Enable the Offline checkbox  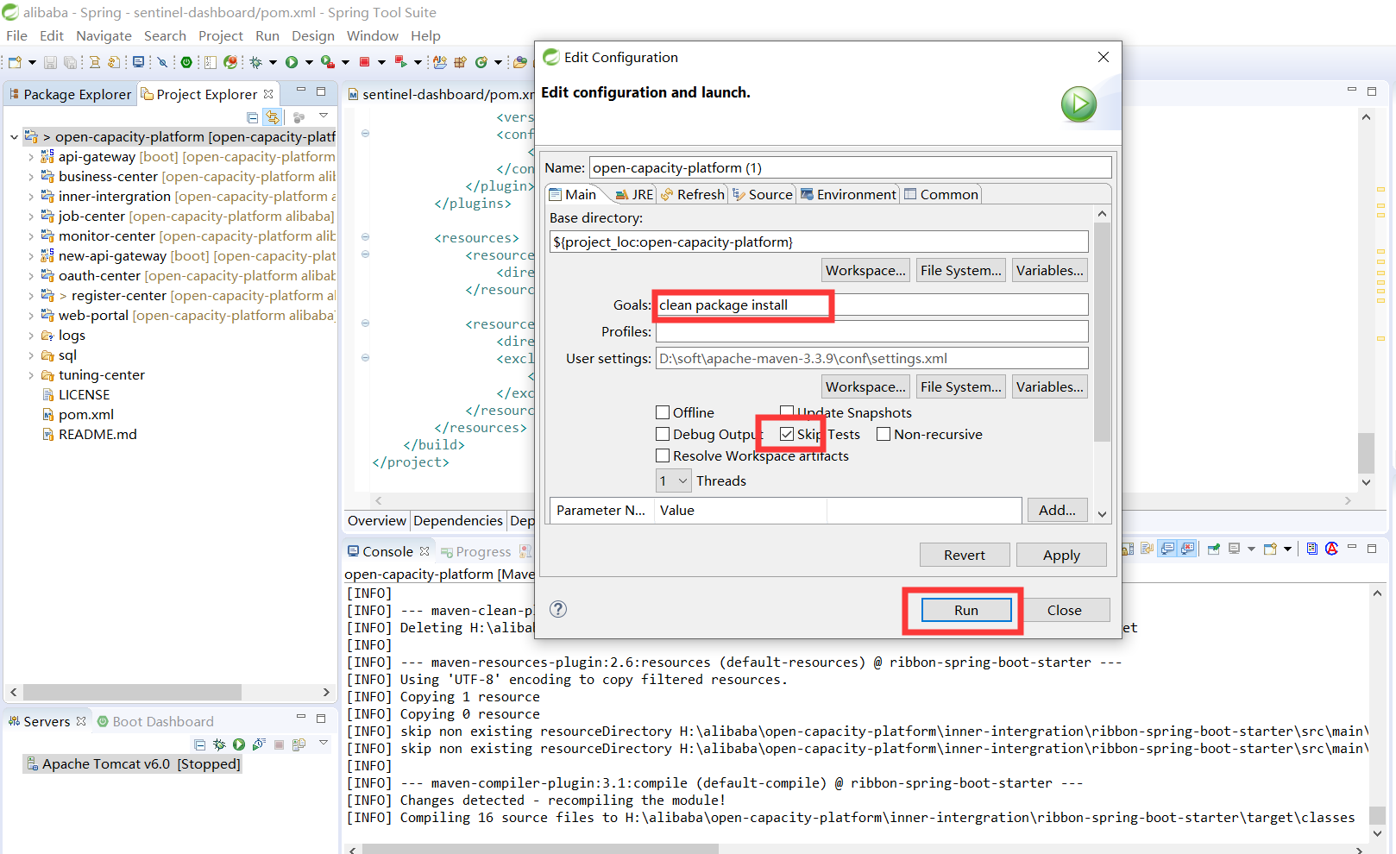click(663, 412)
